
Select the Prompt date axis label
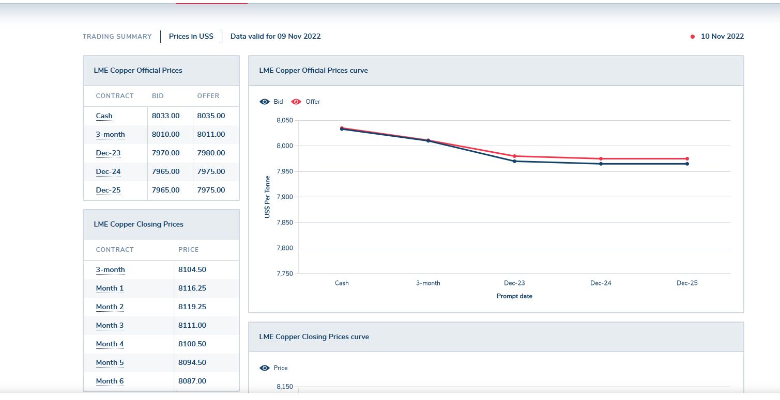tap(514, 296)
